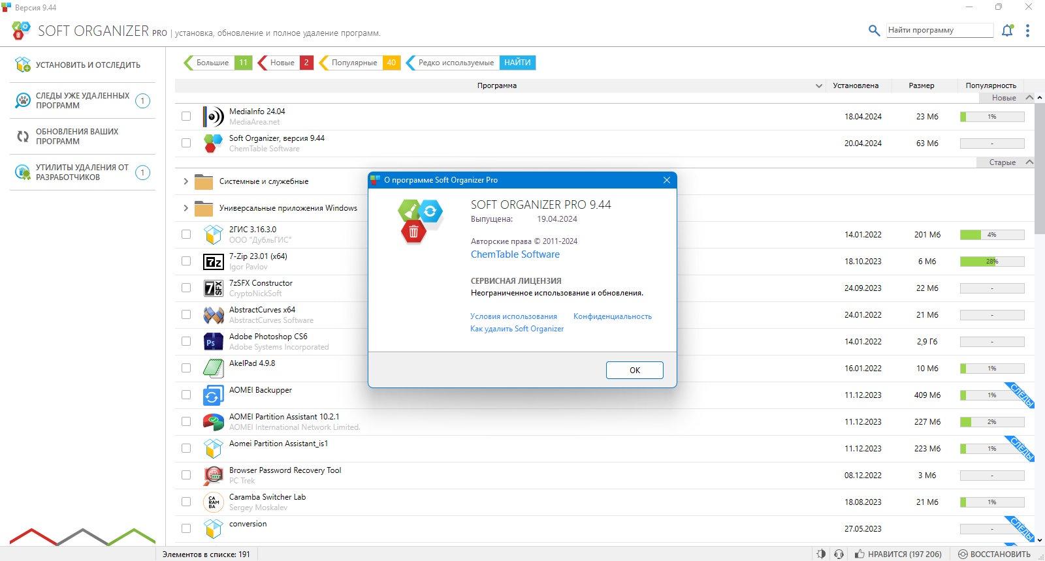Click the AkelPad 4.9.8 notepad icon
This screenshot has height=561, width=1045.
tap(213, 369)
